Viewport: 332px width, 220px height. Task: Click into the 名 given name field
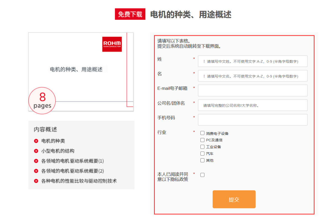tap(252, 76)
